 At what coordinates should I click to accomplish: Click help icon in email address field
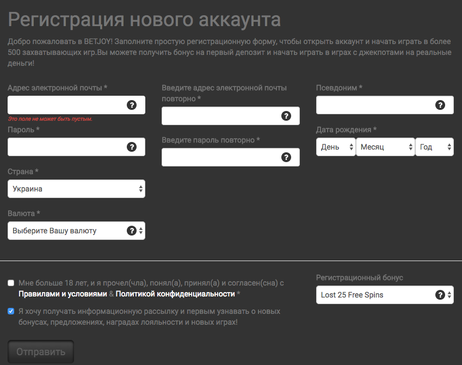[x=132, y=105]
